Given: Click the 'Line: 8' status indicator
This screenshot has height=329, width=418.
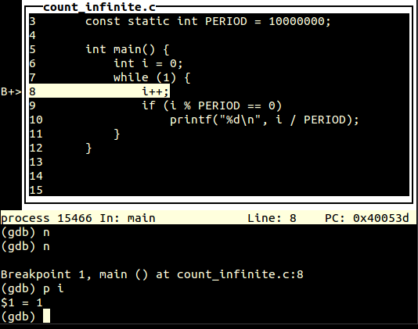Looking at the screenshot, I should pos(272,218).
